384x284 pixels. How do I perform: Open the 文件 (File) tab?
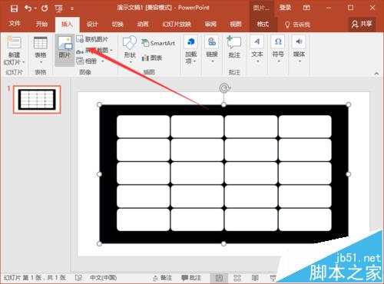click(x=15, y=24)
